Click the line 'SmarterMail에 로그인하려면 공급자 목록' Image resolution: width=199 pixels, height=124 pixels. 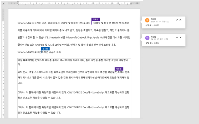click(x=39, y=52)
